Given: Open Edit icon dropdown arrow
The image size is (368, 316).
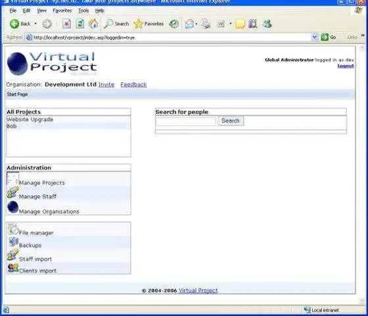Looking at the screenshot, I should click(x=231, y=24).
